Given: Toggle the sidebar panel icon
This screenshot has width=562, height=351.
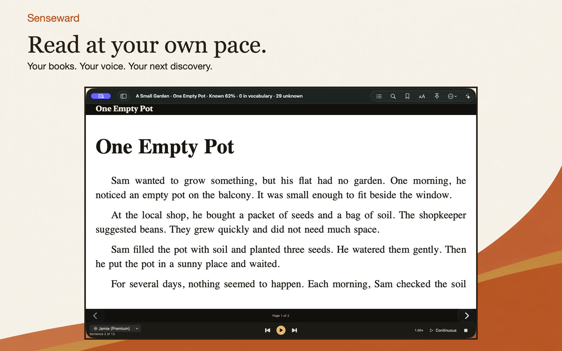Looking at the screenshot, I should pyautogui.click(x=124, y=96).
